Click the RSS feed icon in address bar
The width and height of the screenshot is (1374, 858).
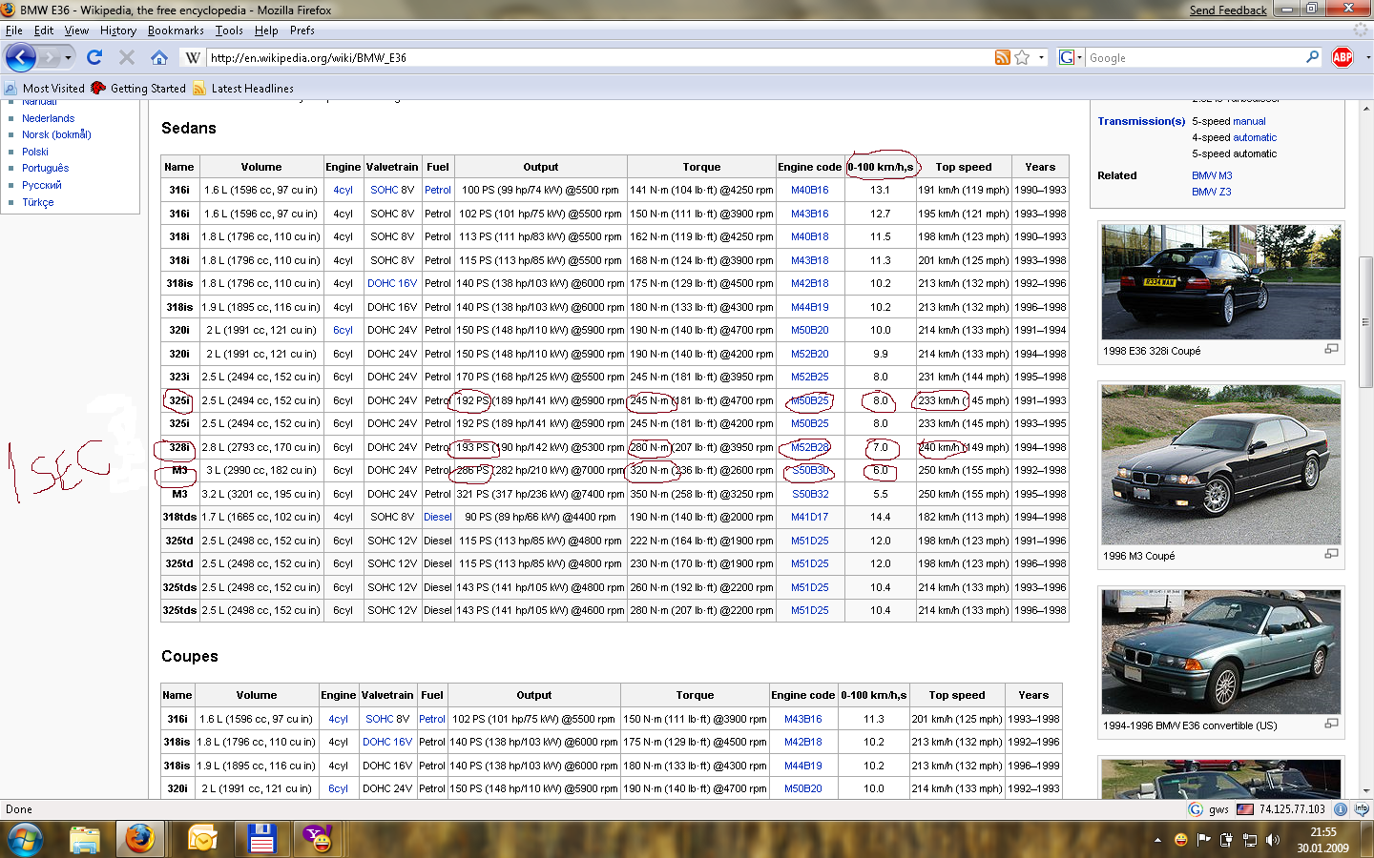coord(1002,57)
